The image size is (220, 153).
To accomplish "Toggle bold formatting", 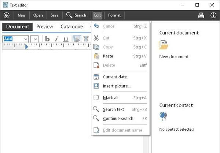I will [47, 39].
